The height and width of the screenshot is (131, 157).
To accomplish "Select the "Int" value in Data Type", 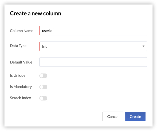I will tap(45, 46).
